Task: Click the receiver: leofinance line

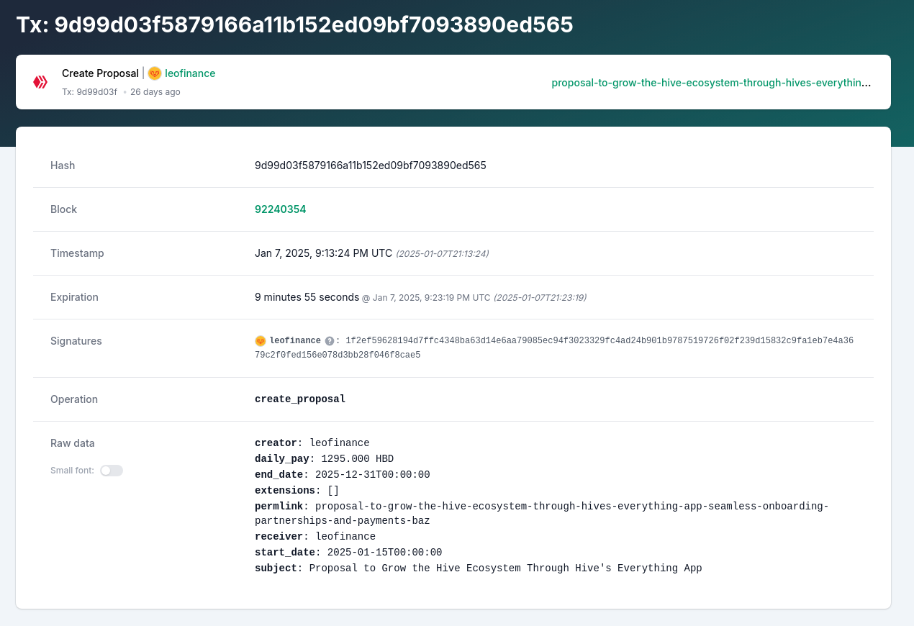Action: tap(315, 537)
